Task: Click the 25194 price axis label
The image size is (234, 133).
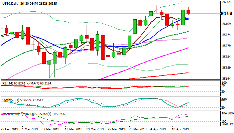Action: (227, 79)
